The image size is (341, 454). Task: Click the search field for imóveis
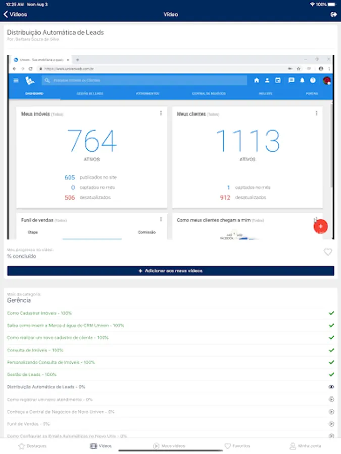click(144, 80)
